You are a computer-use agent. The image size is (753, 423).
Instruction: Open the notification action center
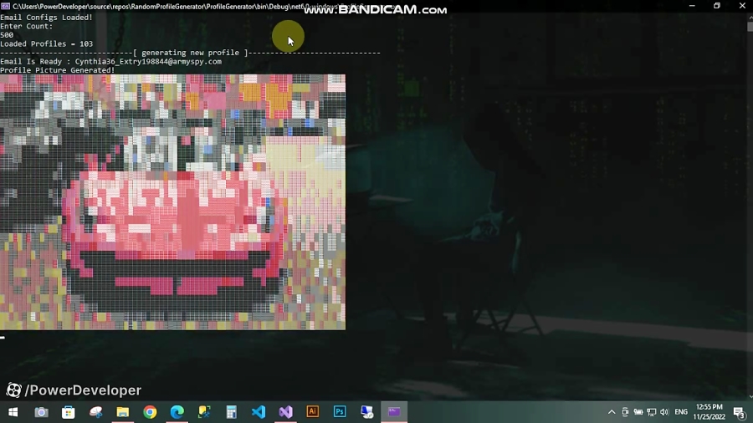[739, 412]
